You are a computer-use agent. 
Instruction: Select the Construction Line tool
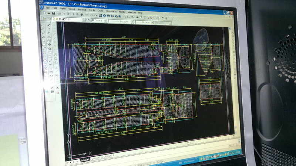click(43, 29)
